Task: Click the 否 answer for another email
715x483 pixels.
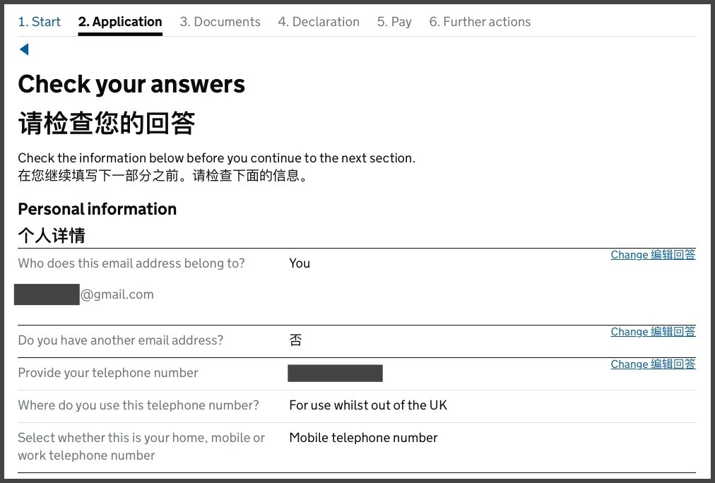Action: point(295,340)
